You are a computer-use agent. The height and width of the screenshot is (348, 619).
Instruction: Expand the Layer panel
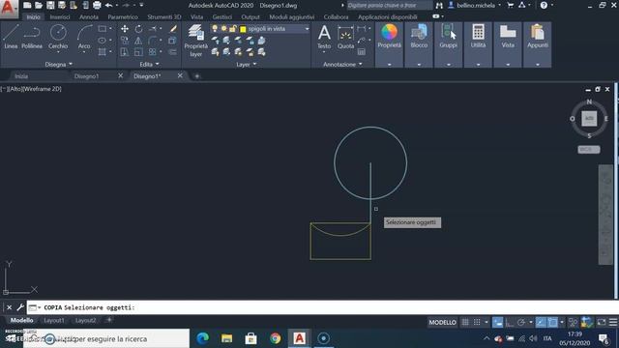pyautogui.click(x=247, y=64)
